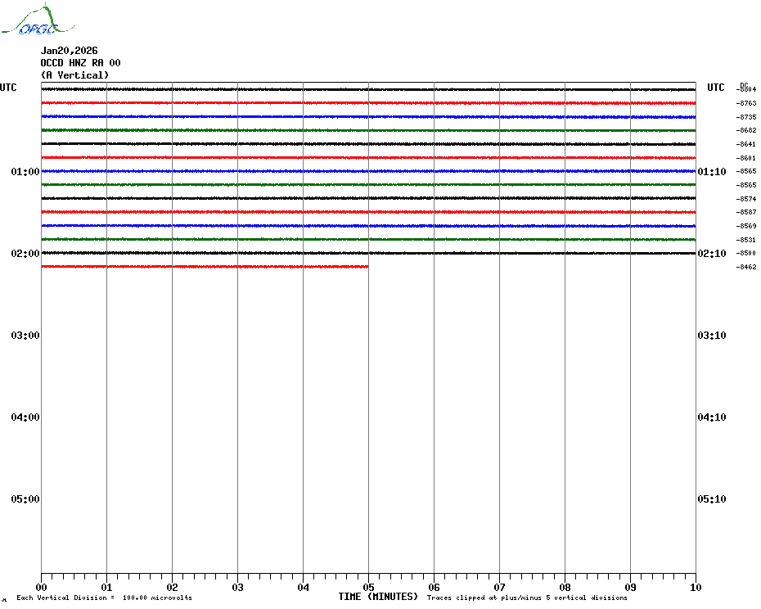Click the DC offset value -8531

pyautogui.click(x=746, y=240)
